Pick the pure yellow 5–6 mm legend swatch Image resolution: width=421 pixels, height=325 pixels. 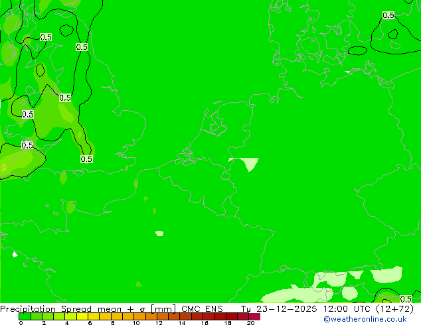(82, 316)
